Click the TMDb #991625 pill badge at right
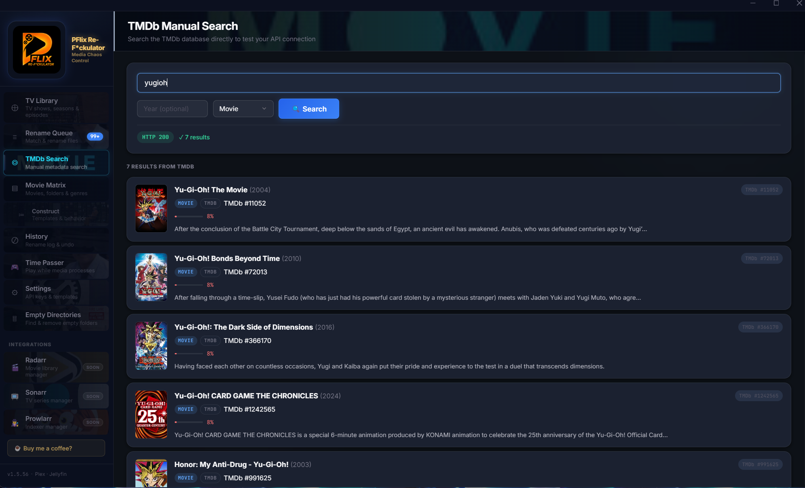 pyautogui.click(x=760, y=465)
